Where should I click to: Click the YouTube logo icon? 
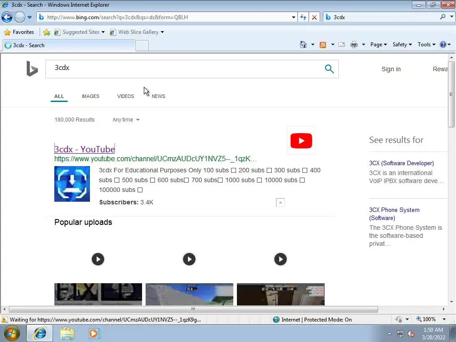point(301,140)
